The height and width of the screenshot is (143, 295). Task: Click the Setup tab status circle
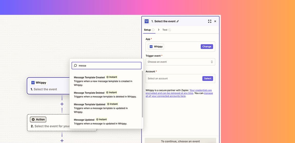point(153,30)
